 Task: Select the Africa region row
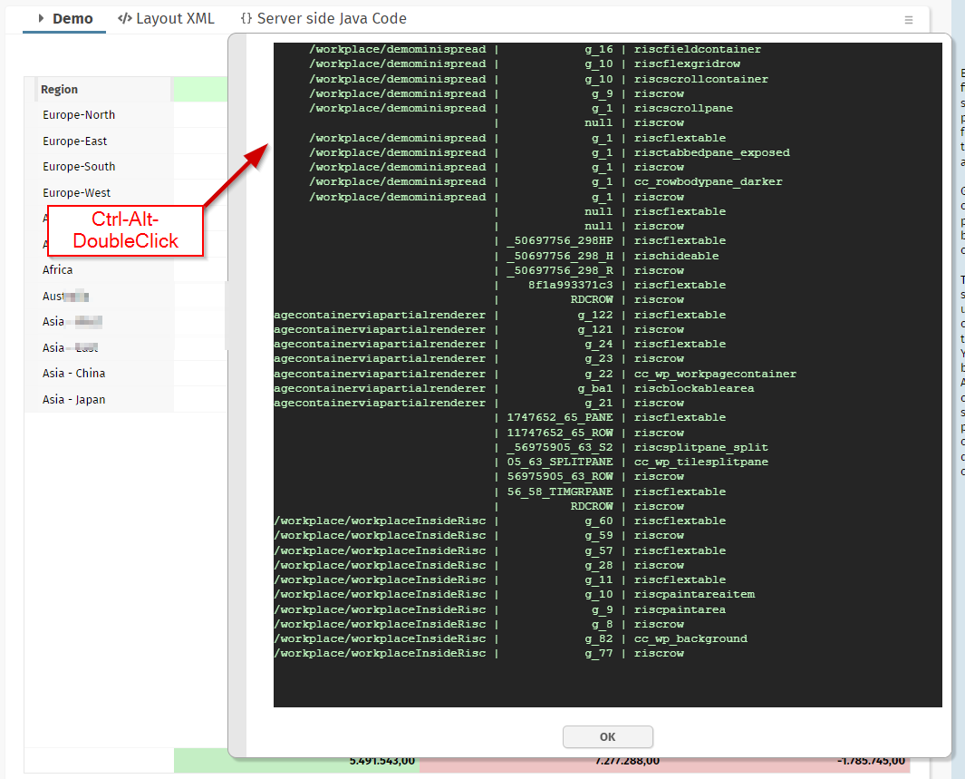click(x=58, y=270)
